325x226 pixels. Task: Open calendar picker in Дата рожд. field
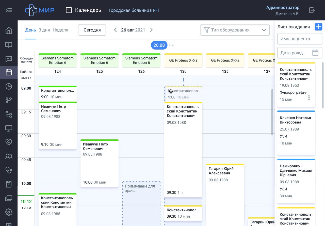coord(315,53)
